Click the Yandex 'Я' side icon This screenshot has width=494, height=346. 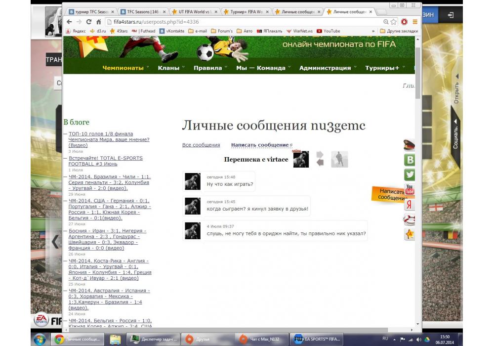pos(409,205)
